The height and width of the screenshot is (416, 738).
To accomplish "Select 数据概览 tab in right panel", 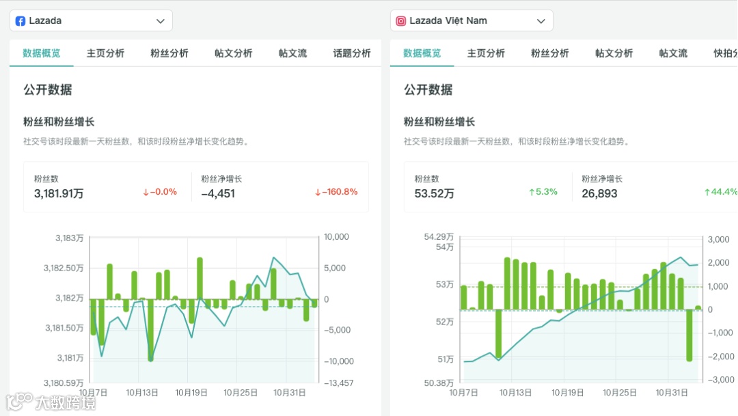I will [422, 53].
